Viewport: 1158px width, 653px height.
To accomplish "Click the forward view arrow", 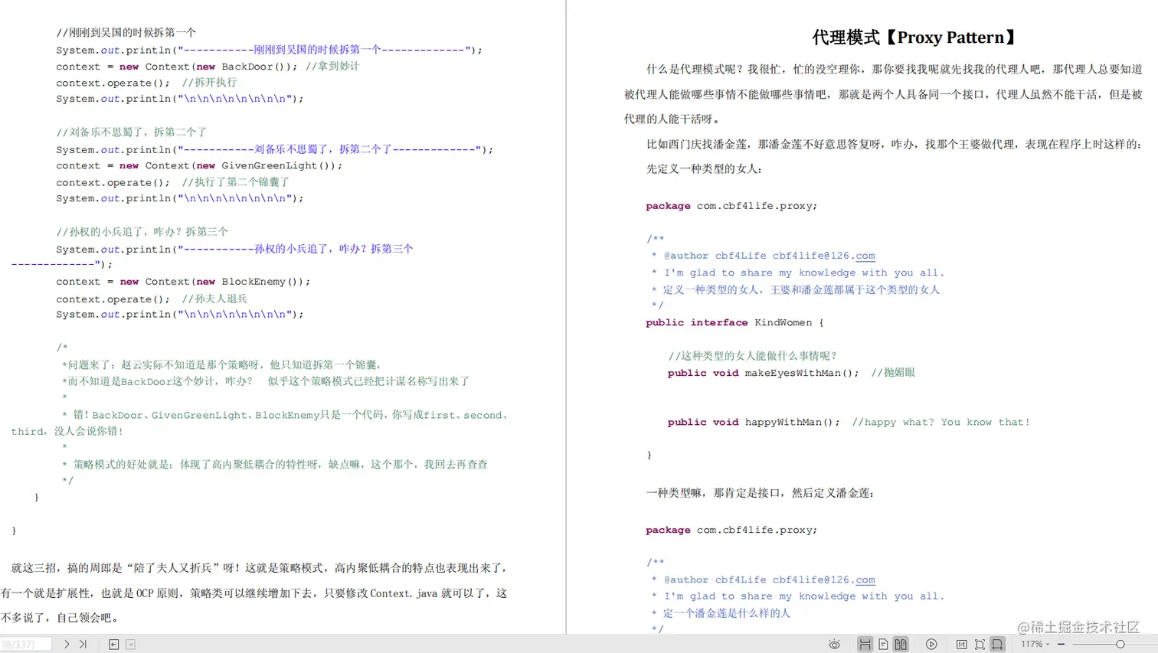I will click(132, 644).
